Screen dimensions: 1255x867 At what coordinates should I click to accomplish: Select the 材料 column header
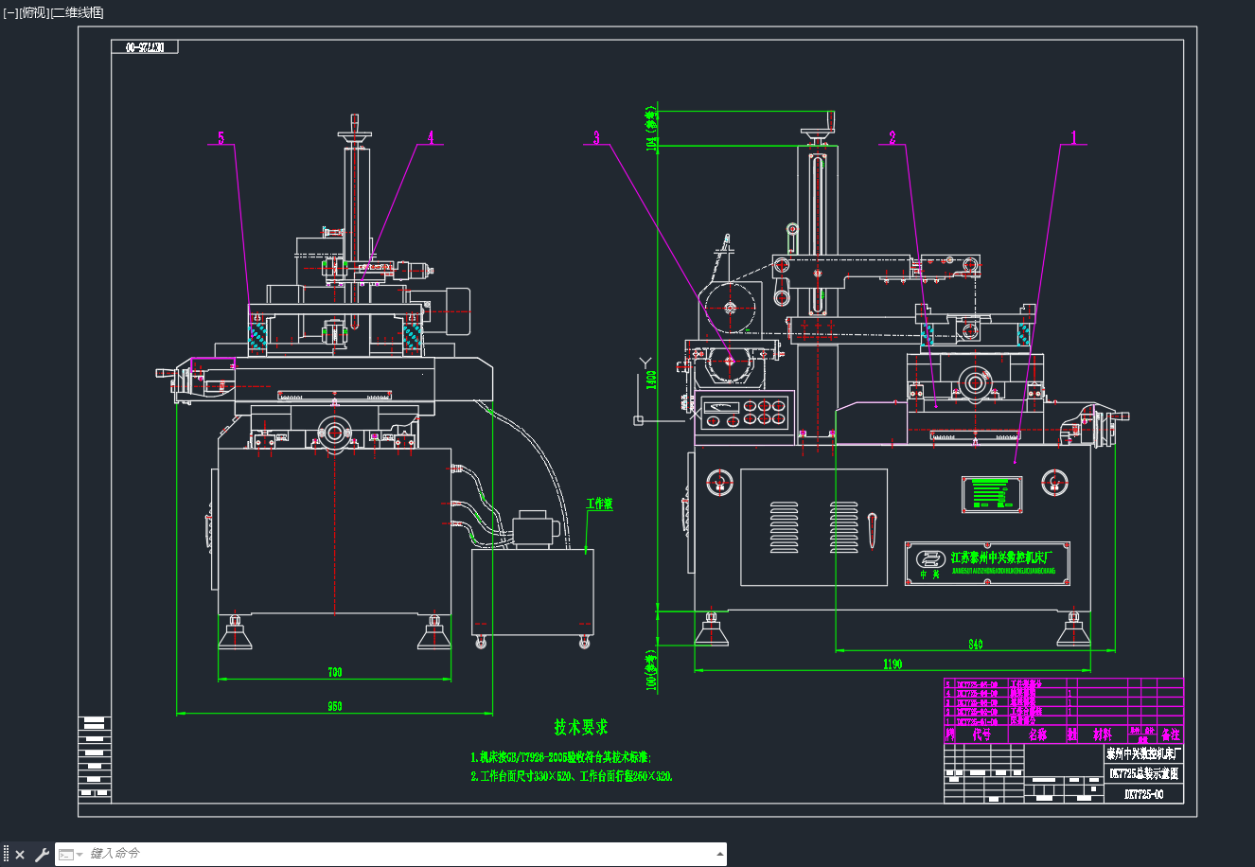(1103, 734)
